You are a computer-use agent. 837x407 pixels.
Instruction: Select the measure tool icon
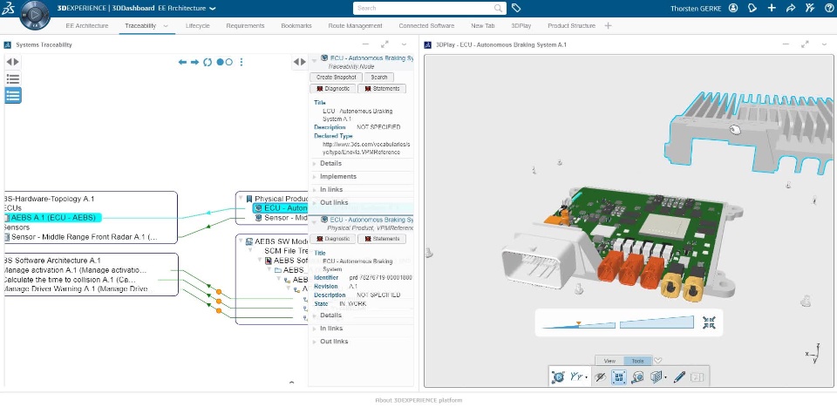(x=637, y=377)
